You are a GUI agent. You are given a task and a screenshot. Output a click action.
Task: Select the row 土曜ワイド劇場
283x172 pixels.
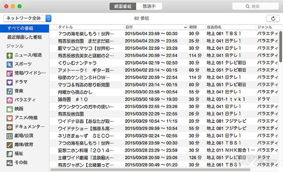click(164, 158)
